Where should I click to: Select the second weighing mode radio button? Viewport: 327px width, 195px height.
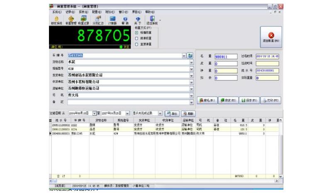click(x=137, y=38)
